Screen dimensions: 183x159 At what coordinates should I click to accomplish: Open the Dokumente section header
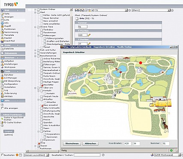coord(11,53)
